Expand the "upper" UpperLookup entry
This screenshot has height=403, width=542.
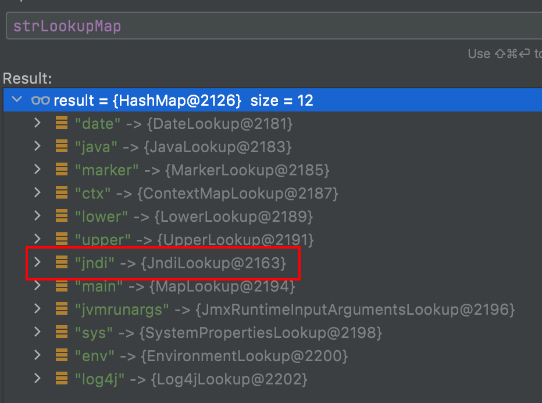pyautogui.click(x=38, y=240)
